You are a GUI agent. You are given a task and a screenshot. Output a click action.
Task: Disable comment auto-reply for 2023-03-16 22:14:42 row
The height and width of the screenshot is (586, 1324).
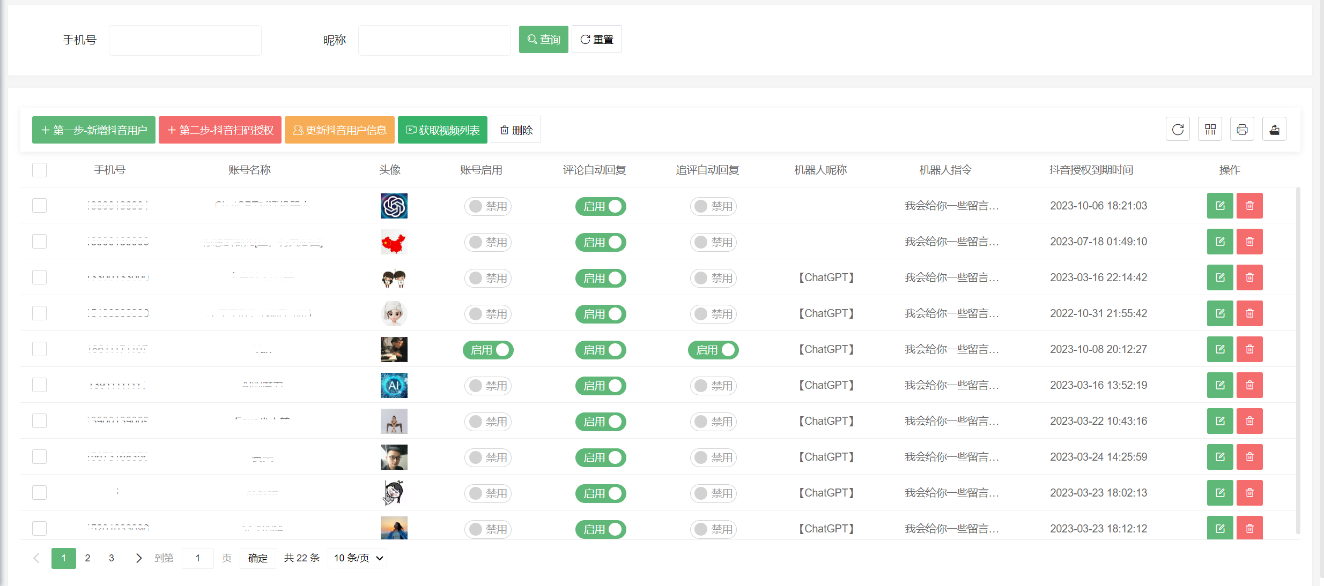click(601, 278)
